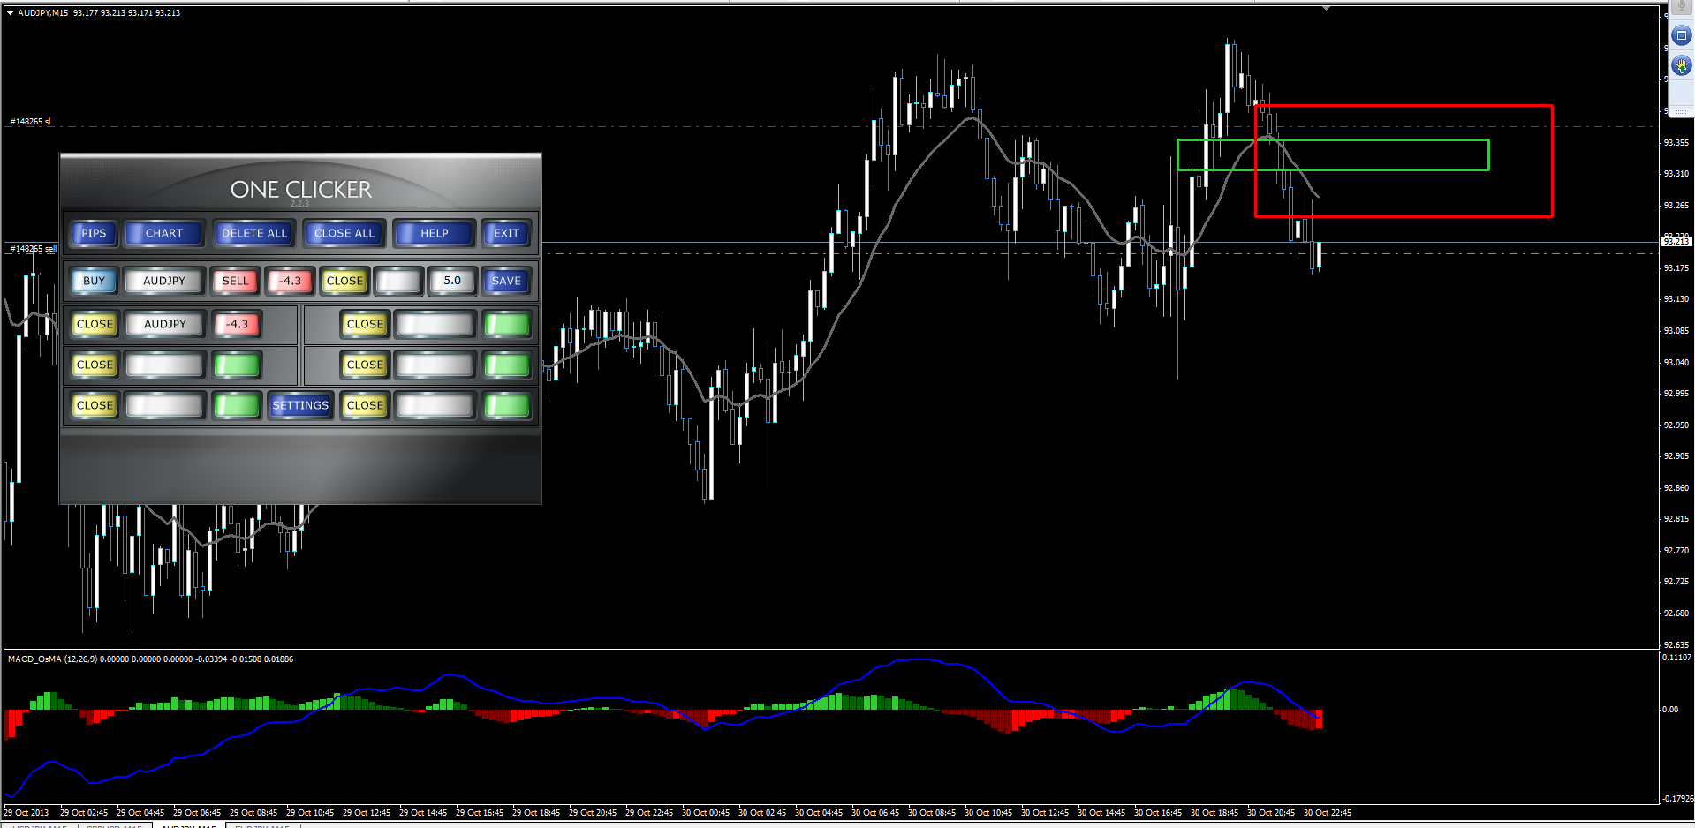Collapse the small arrow beside AUDJPY,M15 title
The height and width of the screenshot is (828, 1695).
pyautogui.click(x=10, y=13)
